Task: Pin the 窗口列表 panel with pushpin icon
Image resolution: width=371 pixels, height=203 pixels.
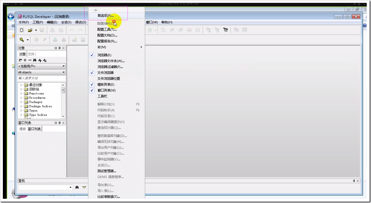Action: pyautogui.click(x=60, y=123)
